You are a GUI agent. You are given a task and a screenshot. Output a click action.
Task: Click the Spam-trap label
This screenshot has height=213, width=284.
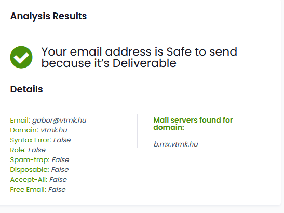click(30, 160)
